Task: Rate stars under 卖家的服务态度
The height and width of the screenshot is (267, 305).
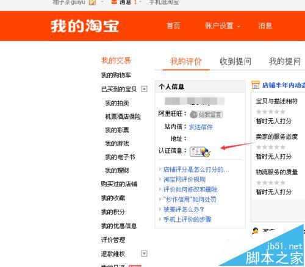Action: coord(271,147)
